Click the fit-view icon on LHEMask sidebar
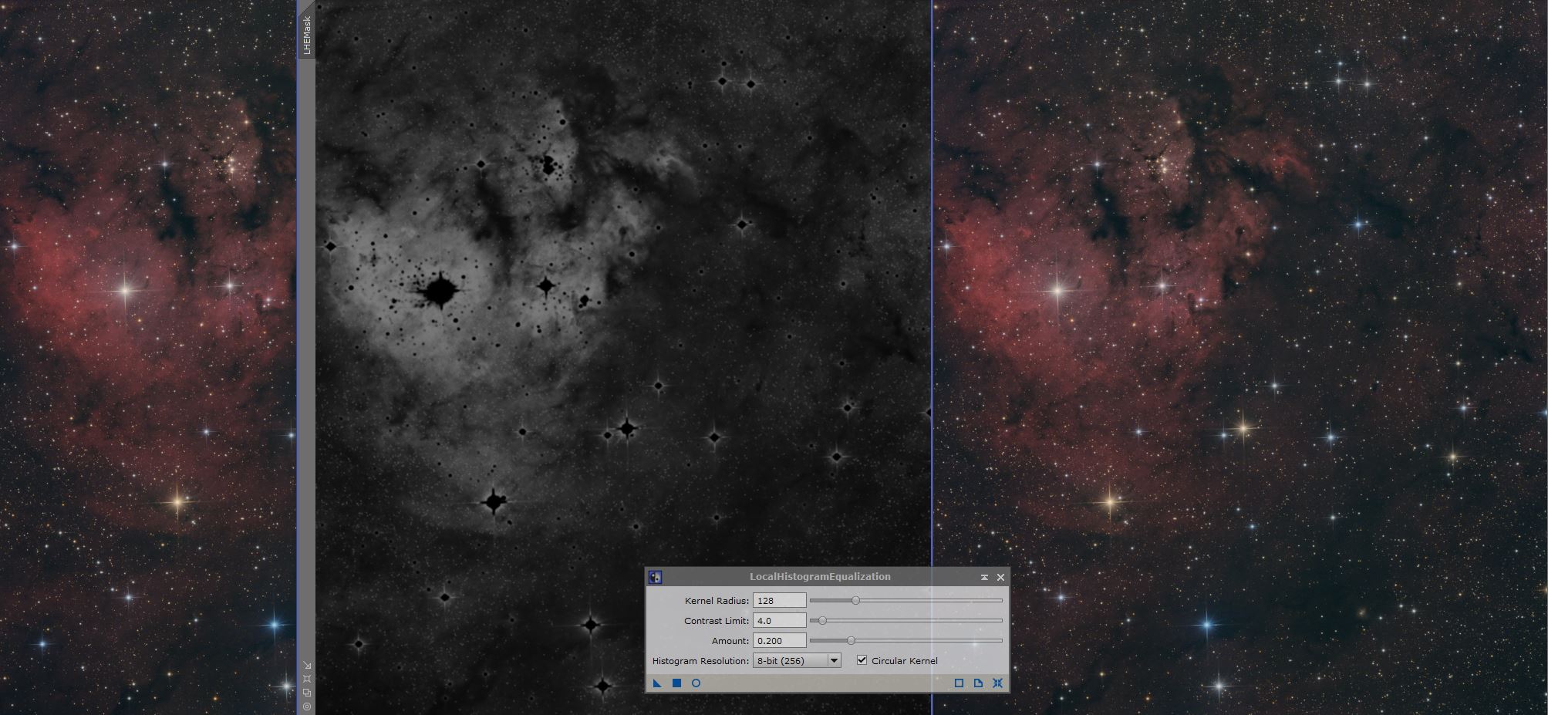 click(x=307, y=679)
